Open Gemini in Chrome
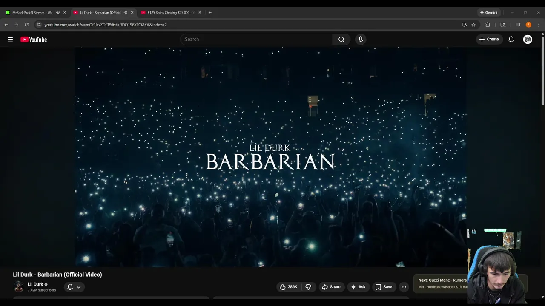This screenshot has width=545, height=306. (x=488, y=12)
